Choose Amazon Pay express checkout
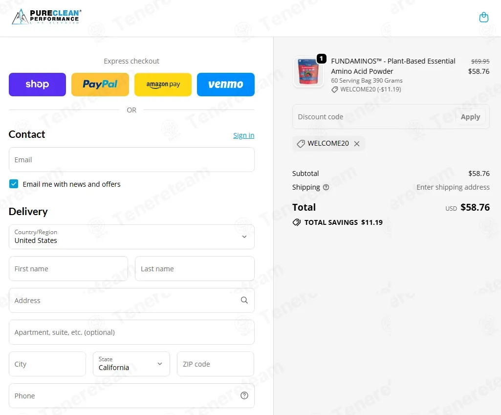Image resolution: width=501 pixels, height=415 pixels. (163, 85)
